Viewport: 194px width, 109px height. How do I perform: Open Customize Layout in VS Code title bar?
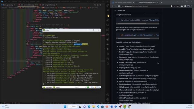click(95, 2)
